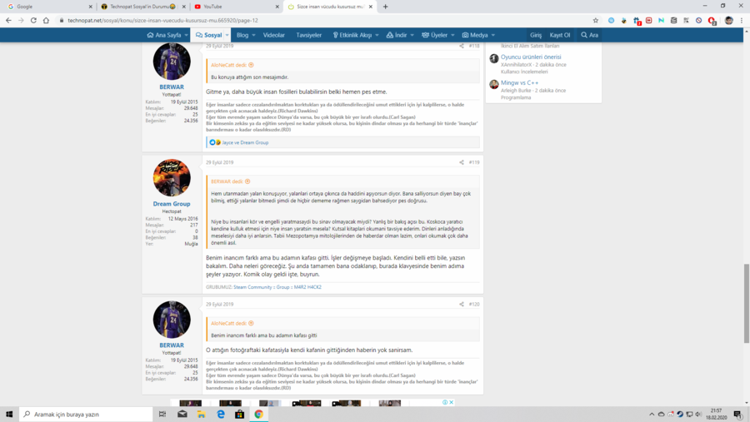Open the Mail app from the taskbar
This screenshot has height=422, width=750.
(x=182, y=415)
